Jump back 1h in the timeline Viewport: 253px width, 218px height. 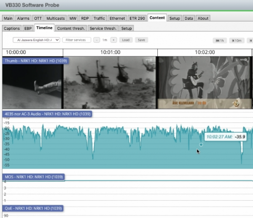220,40
